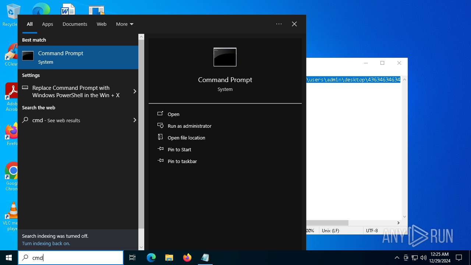Click the search magnifier icon in taskbar box
The image size is (471, 265).
pyautogui.click(x=25, y=258)
